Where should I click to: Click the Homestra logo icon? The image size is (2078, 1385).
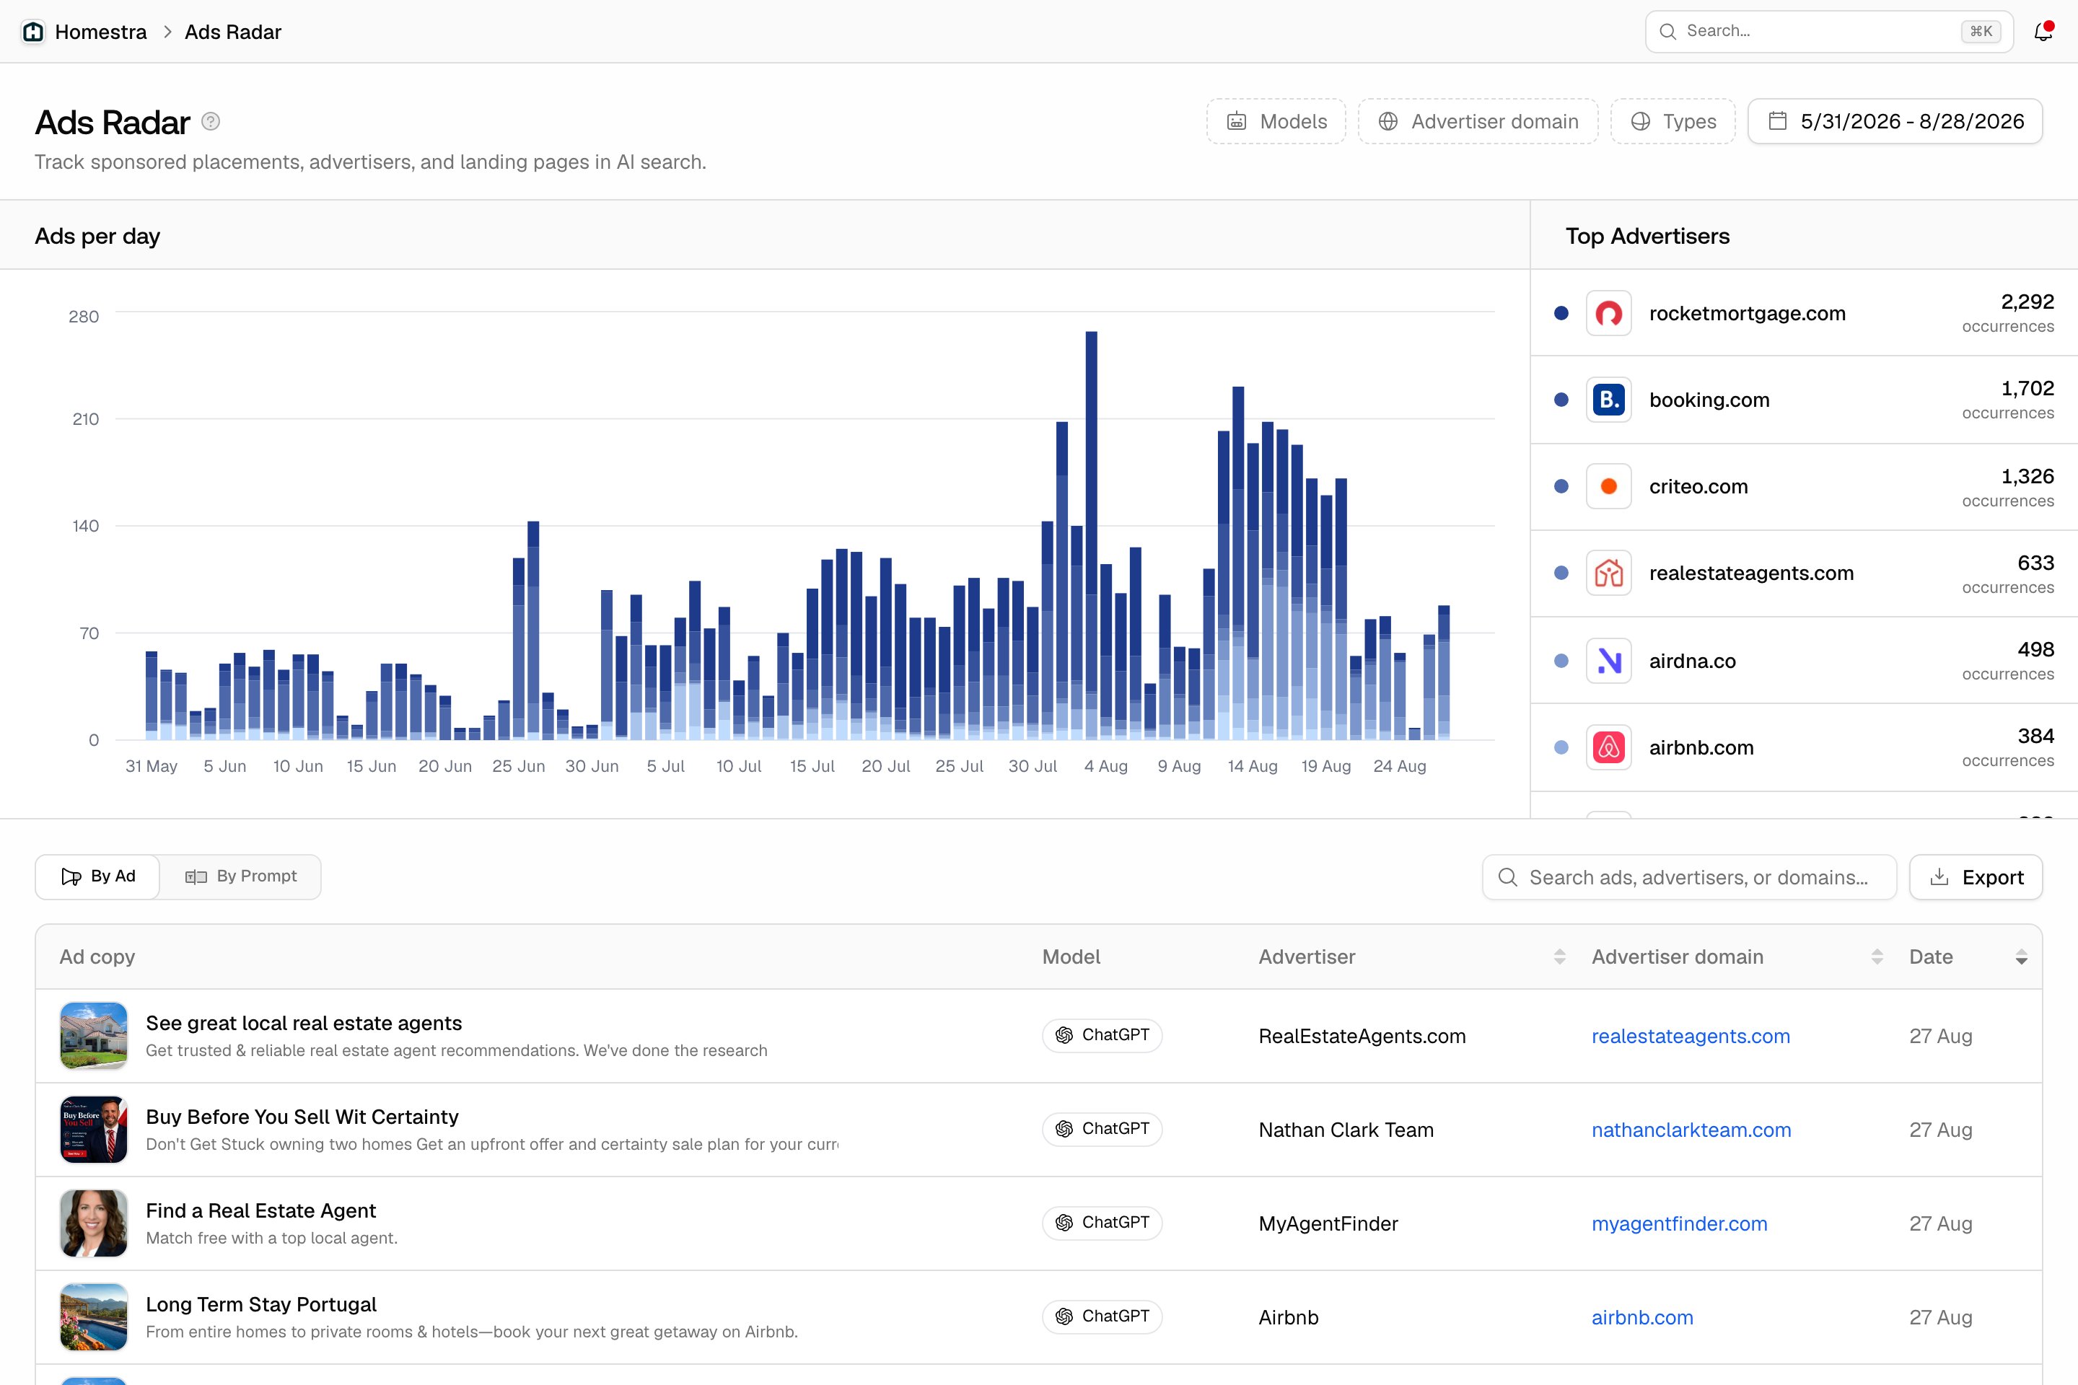point(32,32)
